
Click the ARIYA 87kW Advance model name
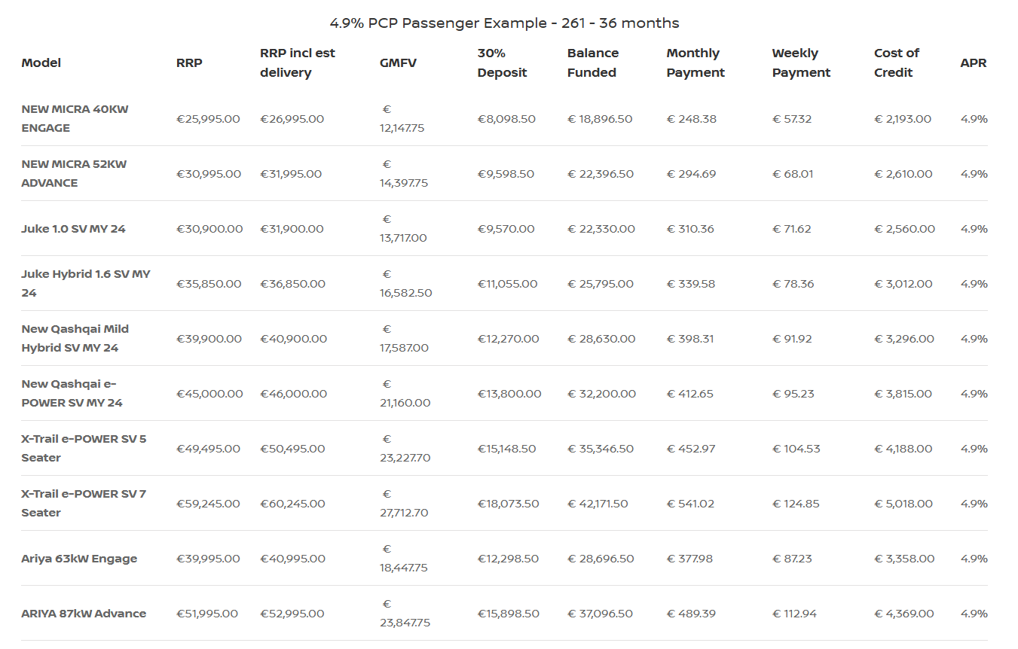pyautogui.click(x=84, y=614)
